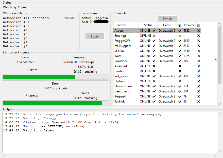The image size is (223, 158).
Task: Select the Warn channel row
Action: tap(157, 56)
